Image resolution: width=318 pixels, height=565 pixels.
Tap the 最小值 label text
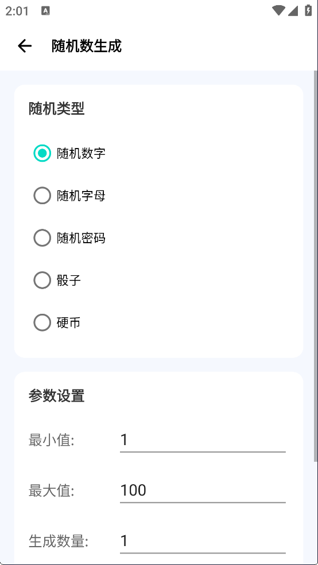pos(52,441)
